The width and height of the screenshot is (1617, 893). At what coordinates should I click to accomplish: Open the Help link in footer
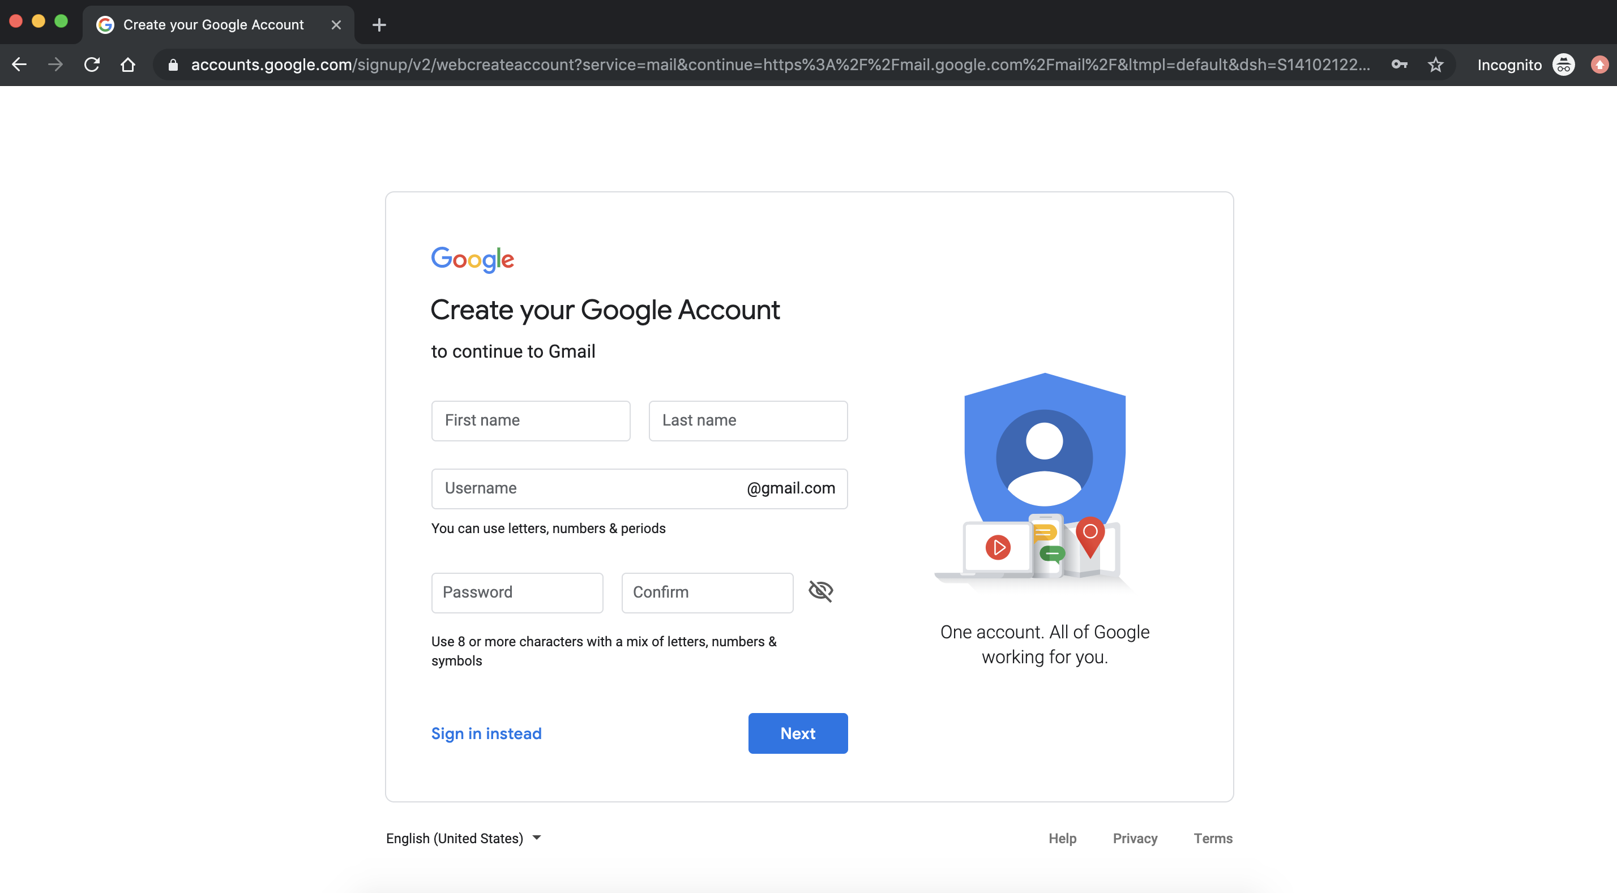tap(1062, 839)
